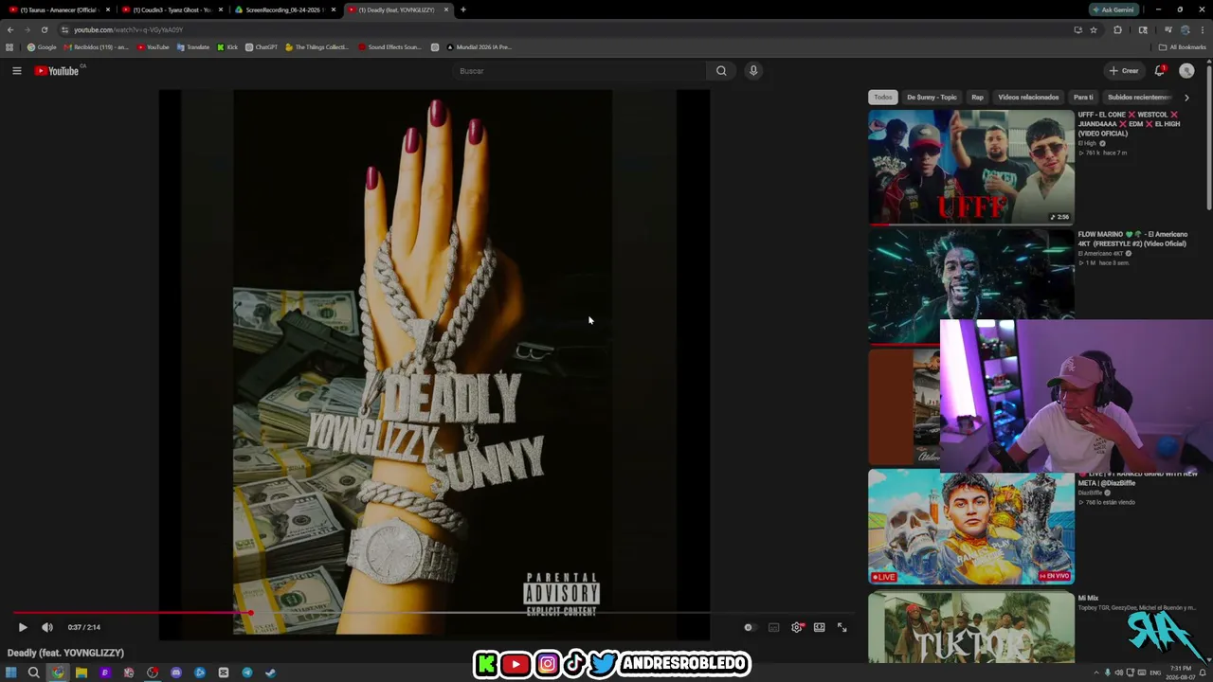Image resolution: width=1213 pixels, height=682 pixels.
Task: Click Ask Gemini button
Action: click(1113, 9)
